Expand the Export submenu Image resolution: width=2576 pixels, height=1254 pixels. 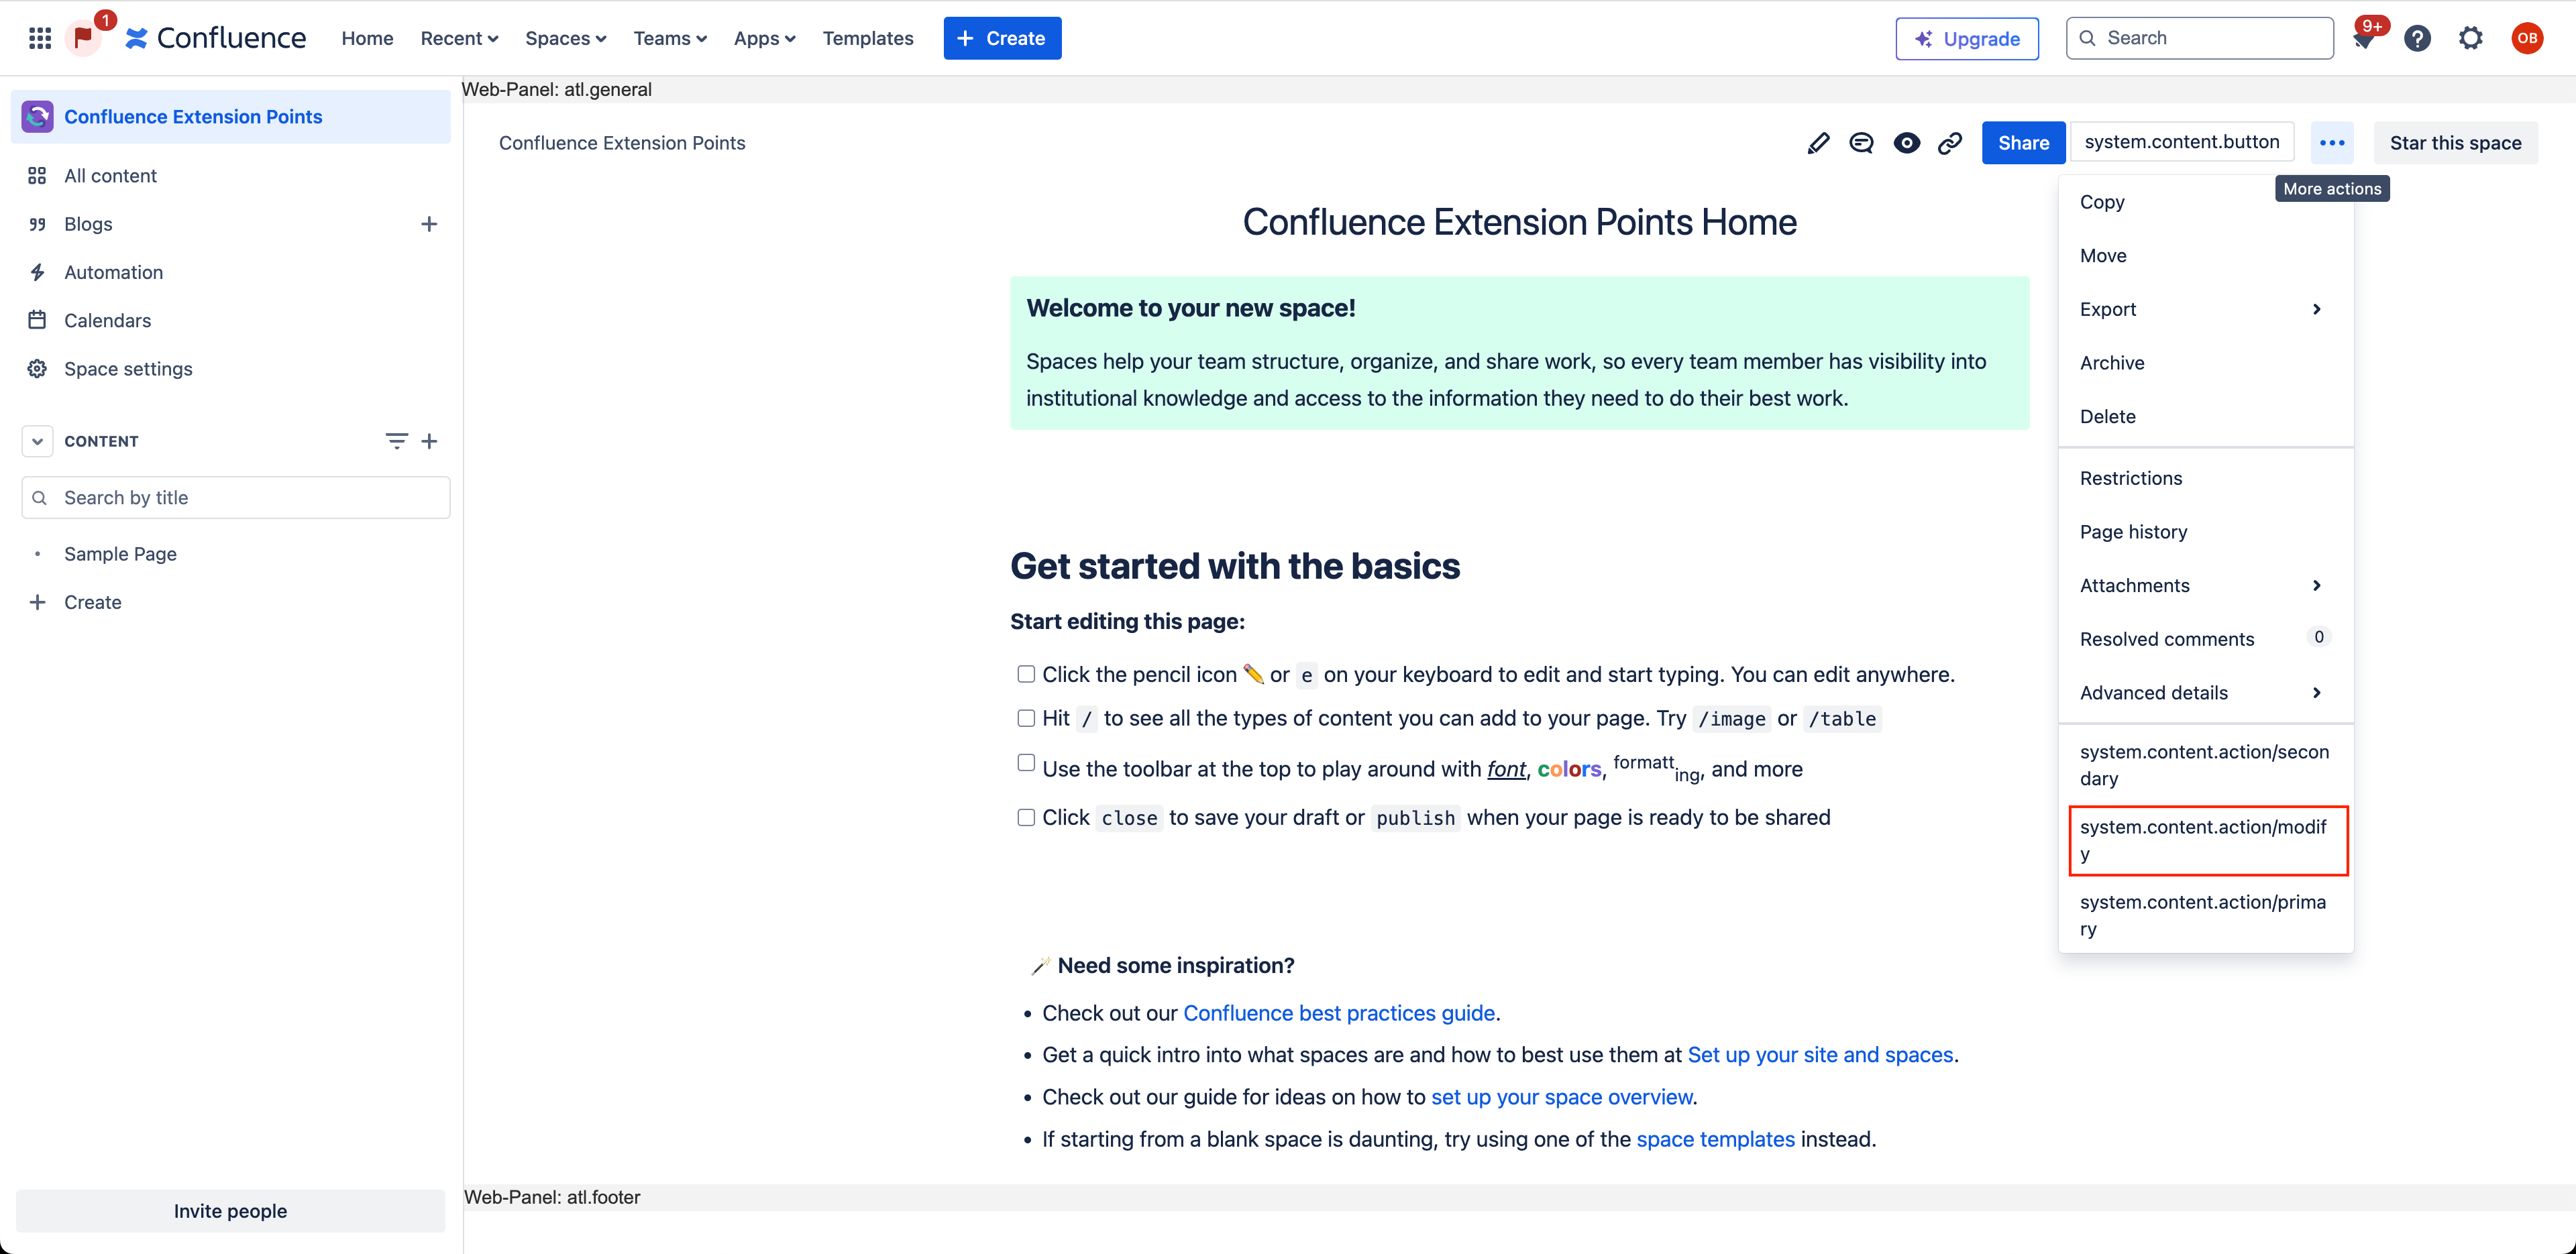pyautogui.click(x=2205, y=309)
